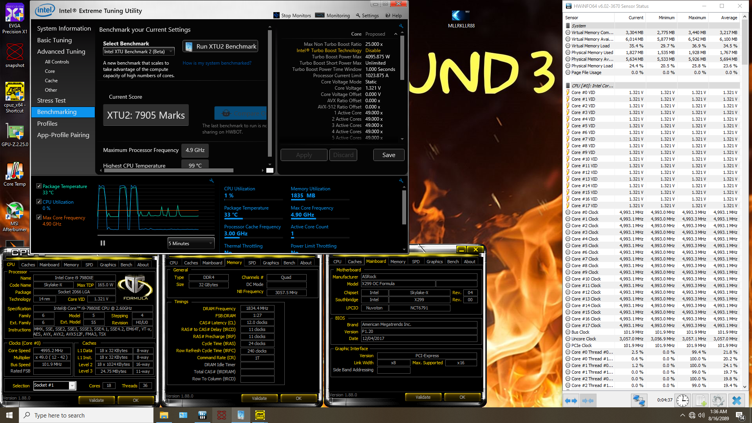Click Validate in left CPU-Z window
The width and height of the screenshot is (752, 423).
pyautogui.click(x=96, y=400)
